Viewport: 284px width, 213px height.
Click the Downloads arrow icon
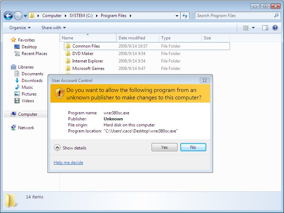tap(17, 81)
